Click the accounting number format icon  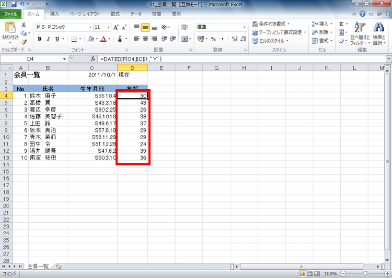(200, 39)
